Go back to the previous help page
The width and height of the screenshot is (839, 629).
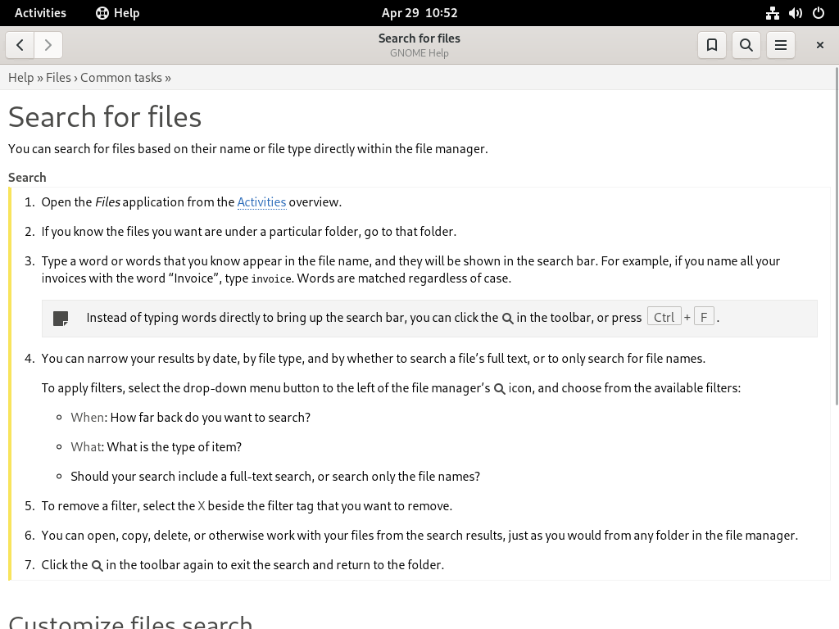point(20,45)
